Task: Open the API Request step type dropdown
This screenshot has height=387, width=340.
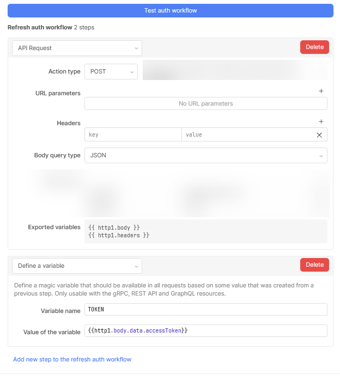Action: point(77,48)
